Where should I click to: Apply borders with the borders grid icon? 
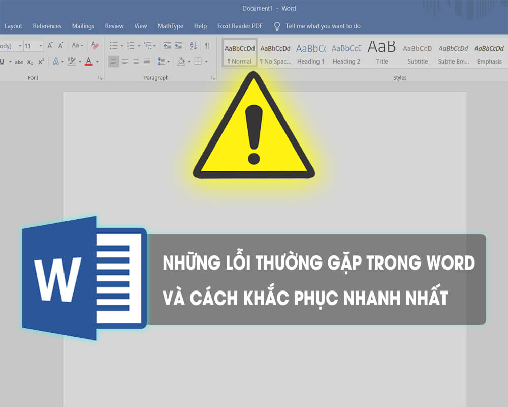[x=198, y=62]
